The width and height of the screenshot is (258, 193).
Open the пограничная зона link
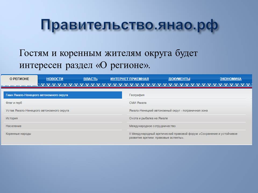click(168, 110)
